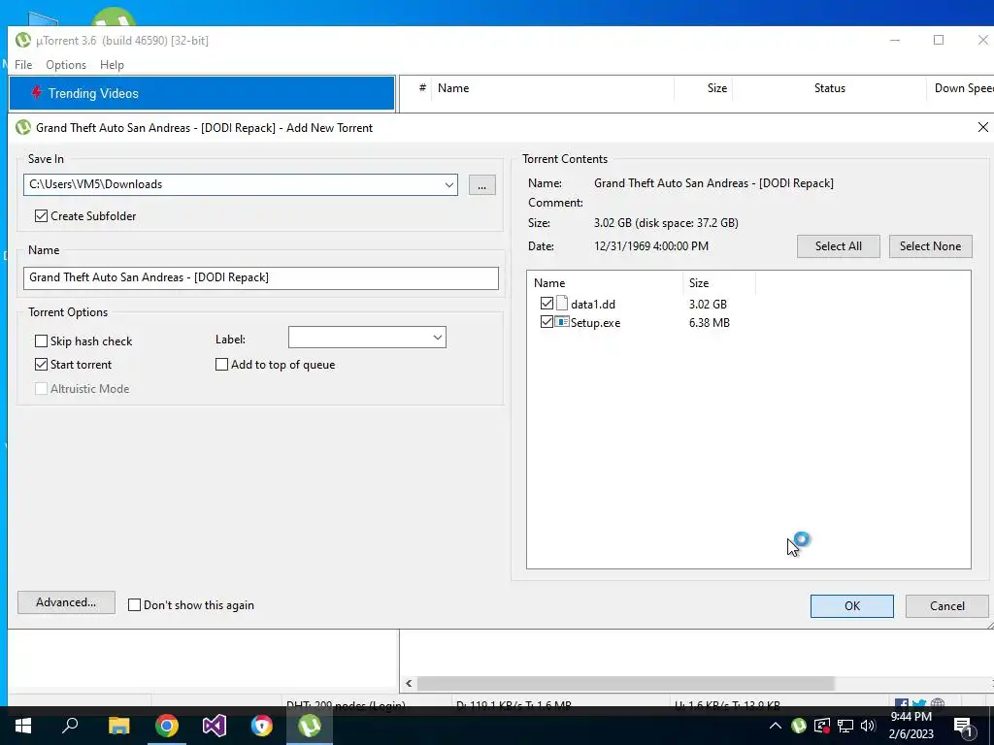
Task: Open Visual Studio from the taskbar
Action: coord(215,726)
